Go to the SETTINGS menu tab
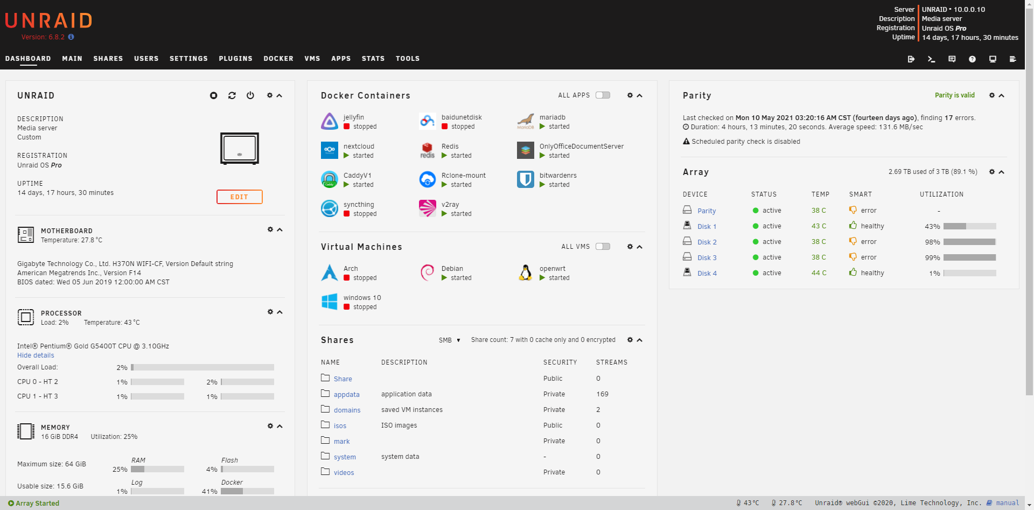The image size is (1034, 510). point(188,59)
